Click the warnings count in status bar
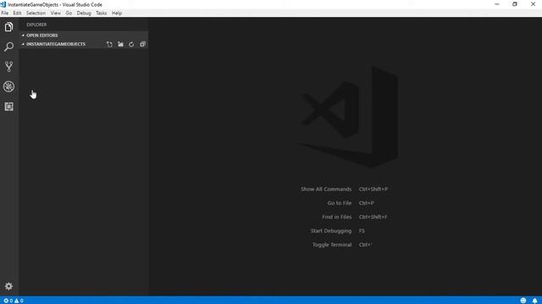Viewport: 542px width, 304px height. [x=19, y=301]
